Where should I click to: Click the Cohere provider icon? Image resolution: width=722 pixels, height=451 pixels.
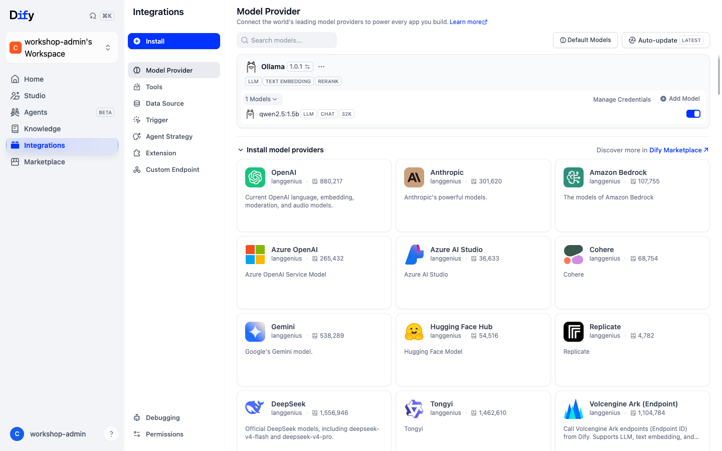tap(574, 255)
